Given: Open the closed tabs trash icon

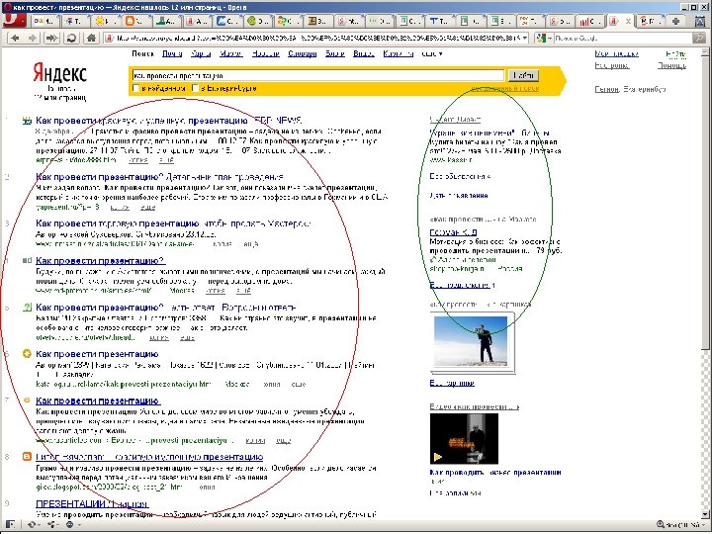Looking at the screenshot, I should [x=700, y=21].
